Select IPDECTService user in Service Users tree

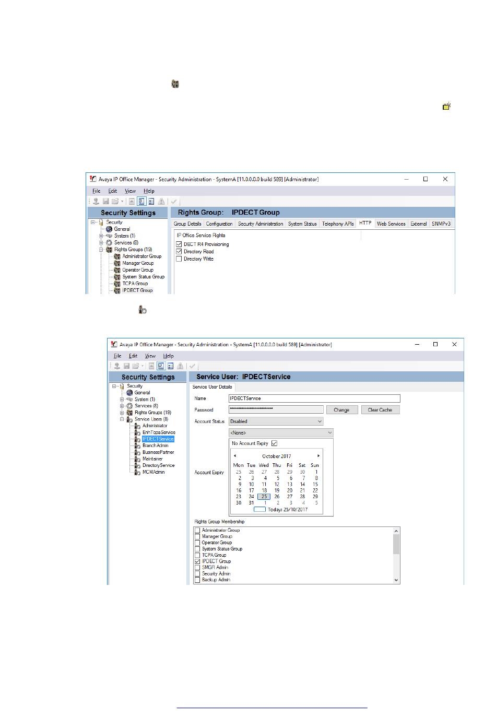[x=158, y=439]
